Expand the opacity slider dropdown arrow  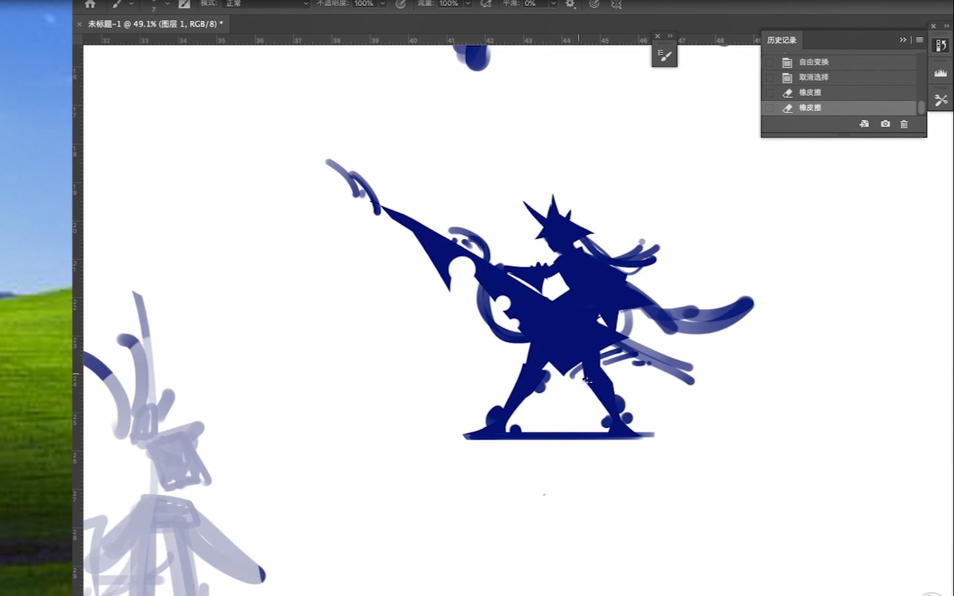pos(382,4)
